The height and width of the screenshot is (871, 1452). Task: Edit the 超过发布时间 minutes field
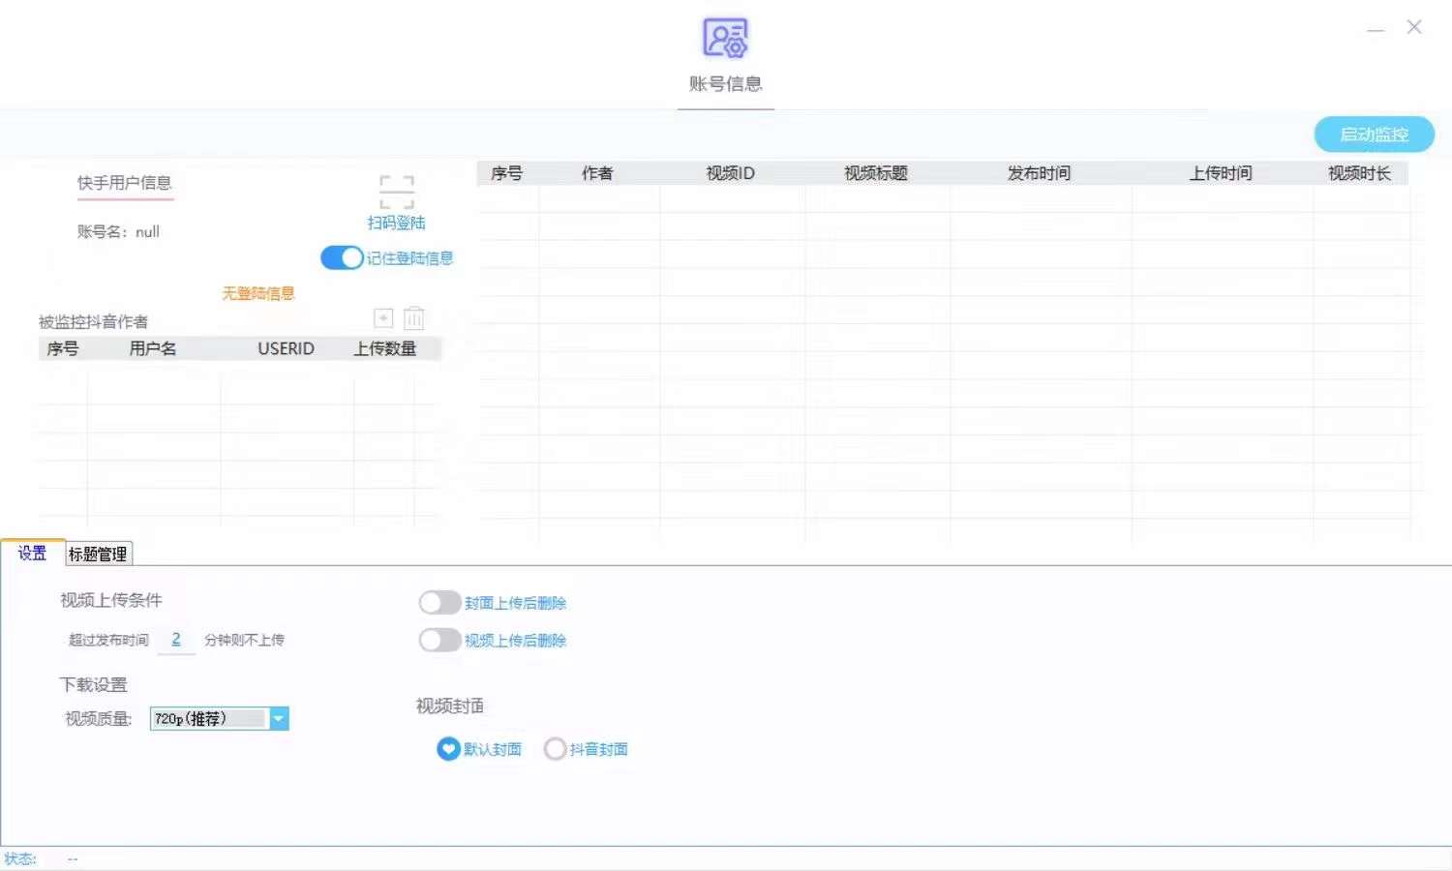pos(176,640)
